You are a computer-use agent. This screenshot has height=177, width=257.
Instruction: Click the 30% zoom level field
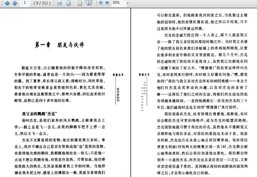pyautogui.click(x=119, y=3)
